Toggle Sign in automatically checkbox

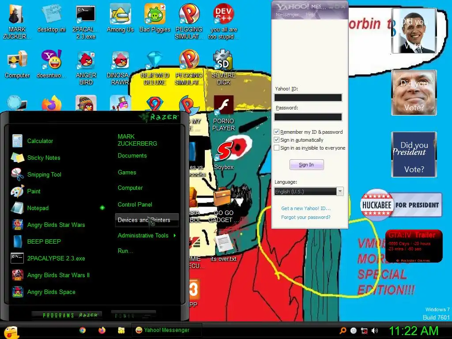pos(276,140)
